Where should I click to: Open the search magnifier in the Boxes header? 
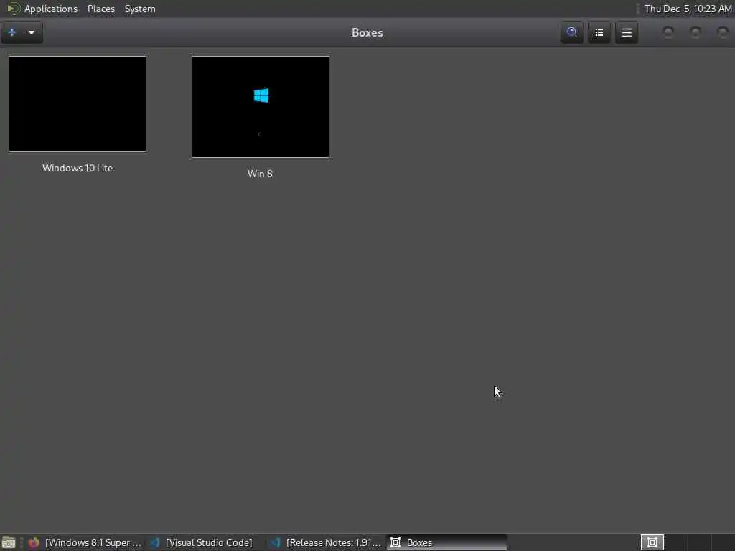pyautogui.click(x=571, y=32)
